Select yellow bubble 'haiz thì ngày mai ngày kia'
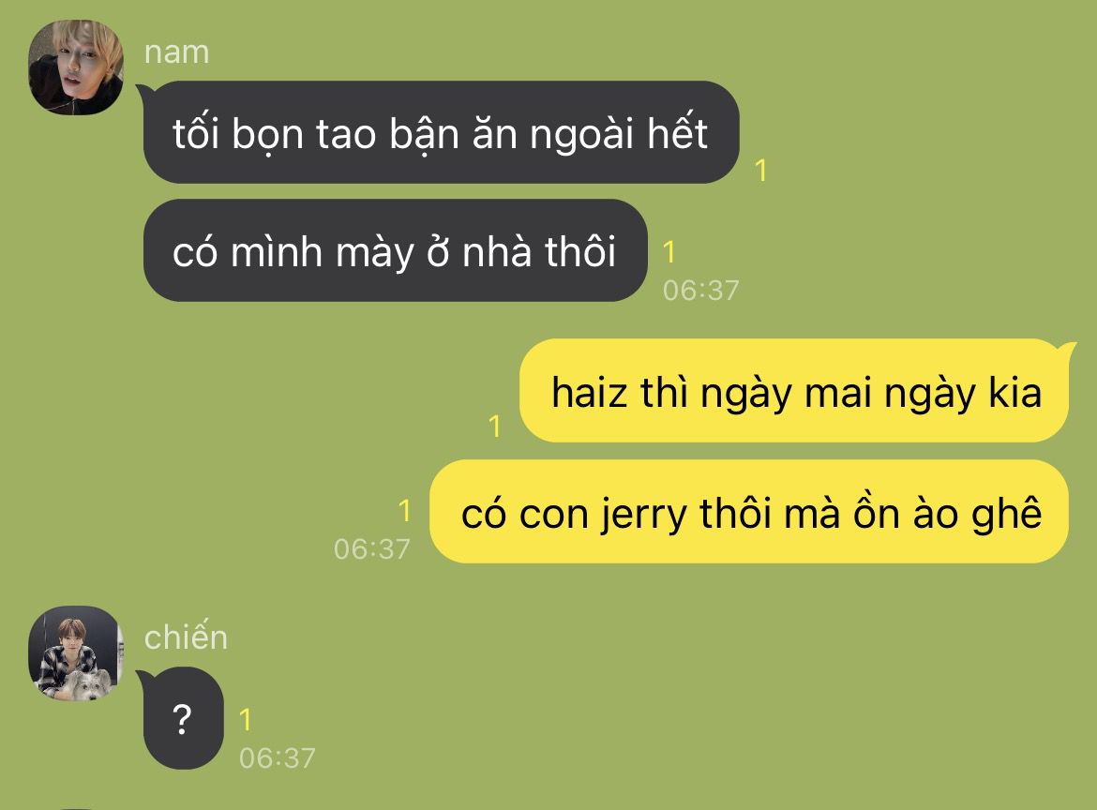The height and width of the screenshot is (810, 1097). (x=794, y=391)
